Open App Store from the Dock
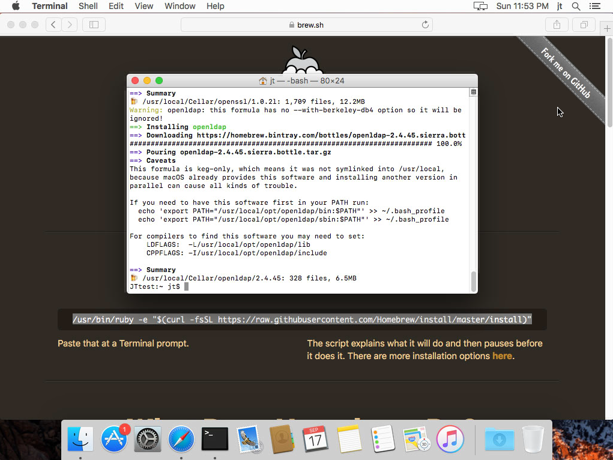Viewport: 613px width, 460px height. tap(114, 439)
